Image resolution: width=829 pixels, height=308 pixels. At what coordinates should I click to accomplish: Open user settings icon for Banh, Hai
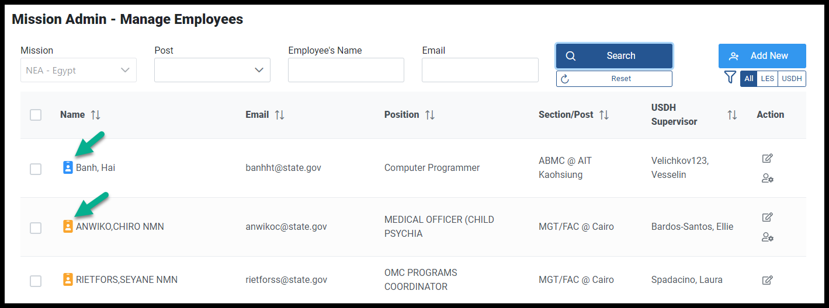(x=768, y=178)
